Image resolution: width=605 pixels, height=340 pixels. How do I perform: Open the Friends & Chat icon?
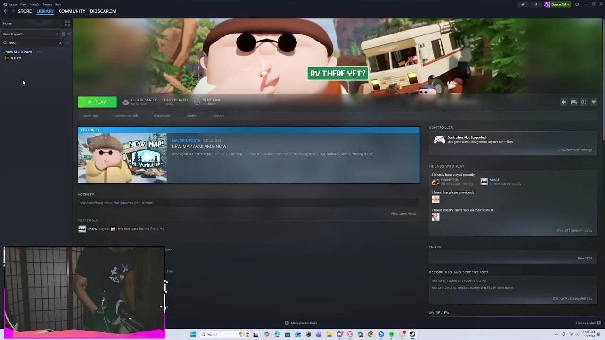[x=598, y=323]
